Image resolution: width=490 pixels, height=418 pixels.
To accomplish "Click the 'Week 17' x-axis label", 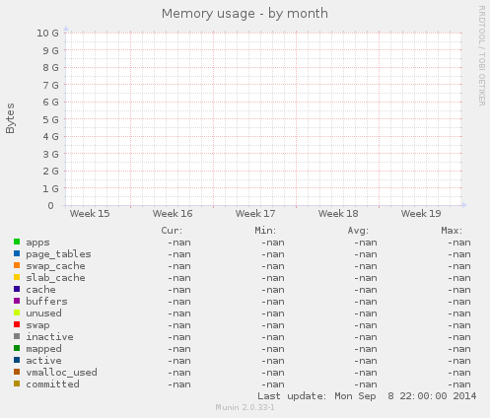I will click(255, 214).
